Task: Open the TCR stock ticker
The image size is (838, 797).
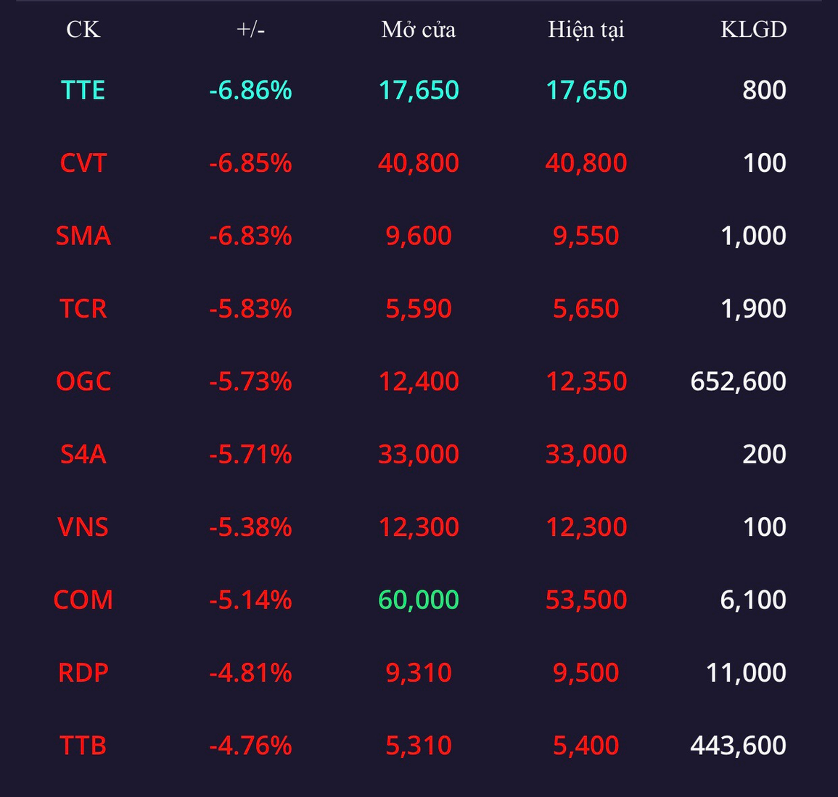Action: [x=83, y=308]
